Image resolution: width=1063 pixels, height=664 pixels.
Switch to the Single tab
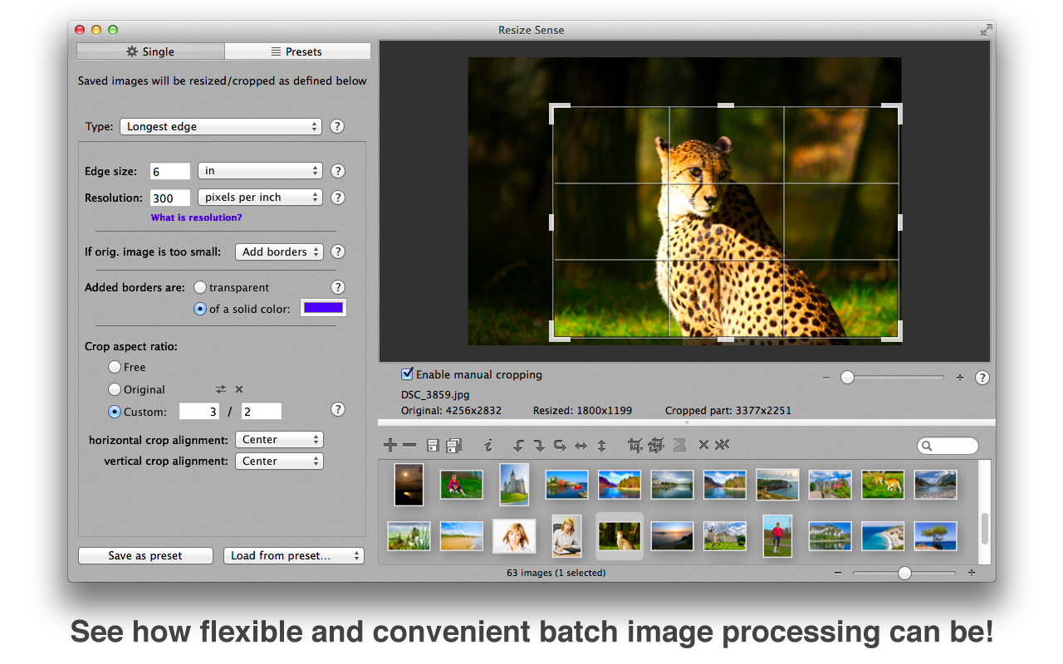click(150, 51)
